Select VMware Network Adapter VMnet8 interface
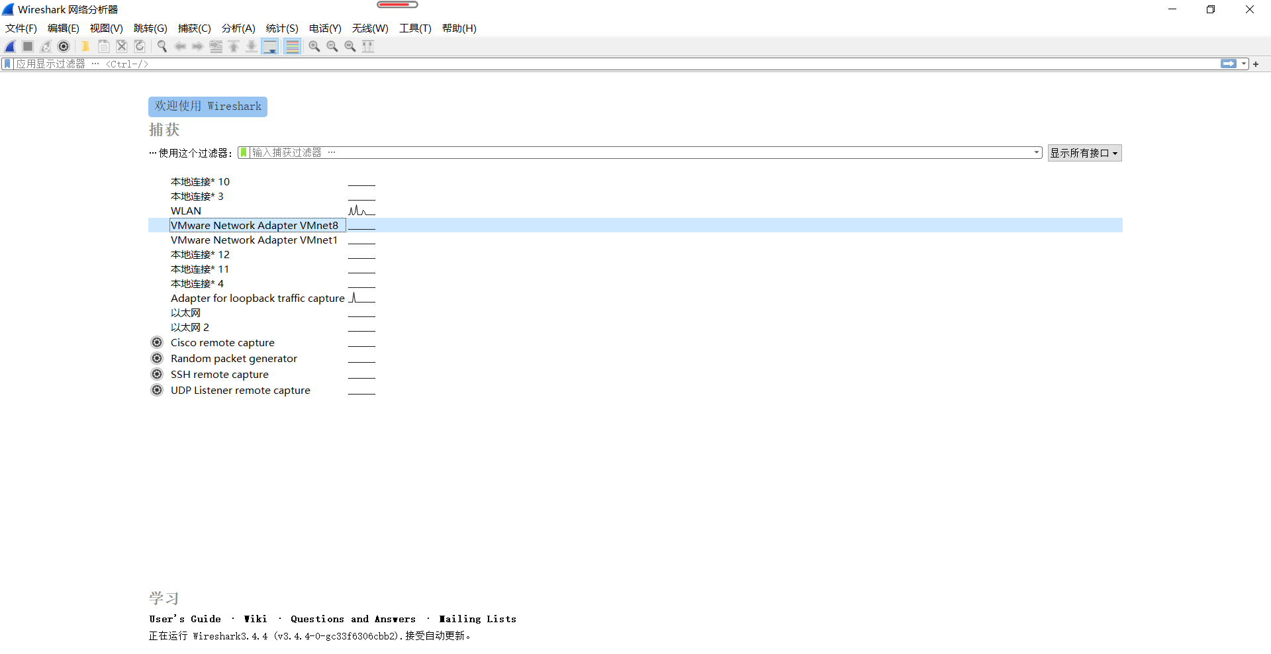This screenshot has width=1271, height=654. 635,226
